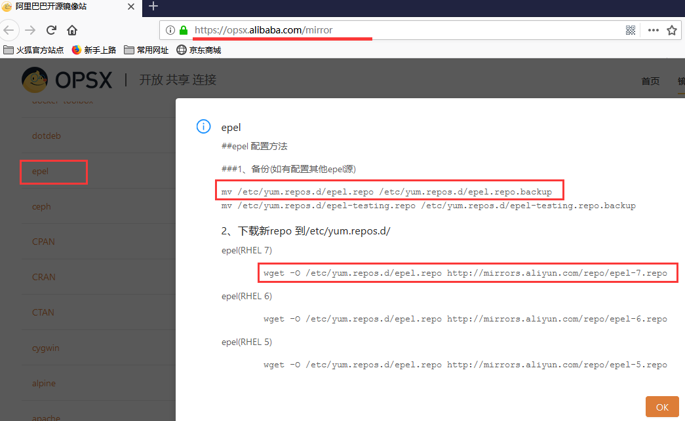Go forward with the forward arrow
The image size is (685, 421).
30,30
